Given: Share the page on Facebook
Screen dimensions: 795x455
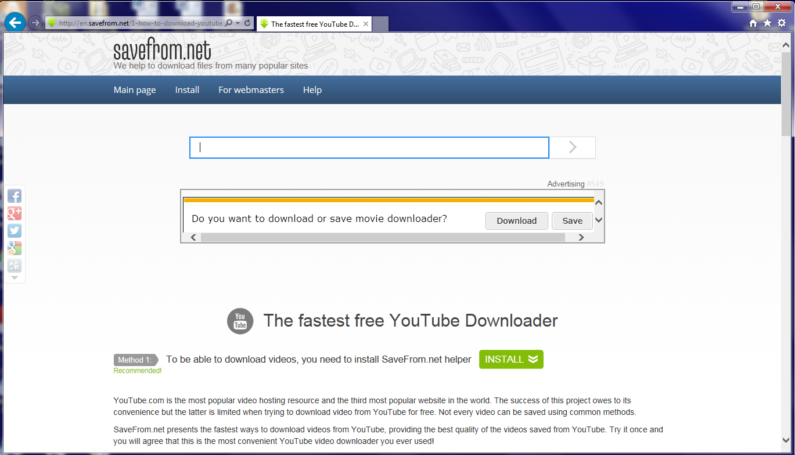Looking at the screenshot, I should (x=15, y=196).
